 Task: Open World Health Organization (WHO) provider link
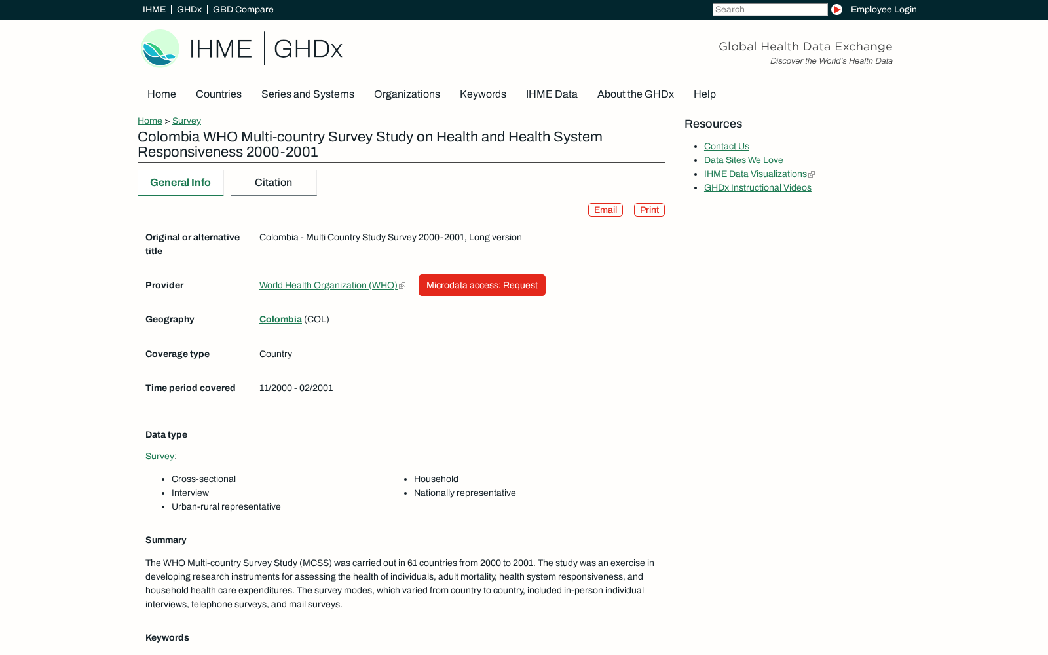pyautogui.click(x=328, y=286)
